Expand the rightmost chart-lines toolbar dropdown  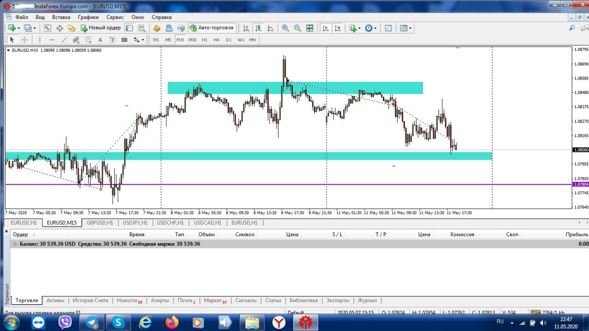[x=410, y=28]
